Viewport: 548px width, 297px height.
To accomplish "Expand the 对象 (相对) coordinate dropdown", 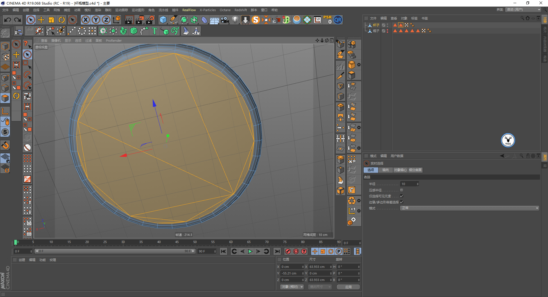I will pos(292,287).
